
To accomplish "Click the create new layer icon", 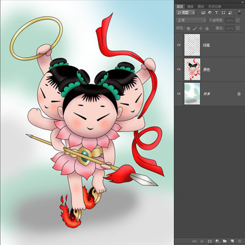I will [232, 241].
